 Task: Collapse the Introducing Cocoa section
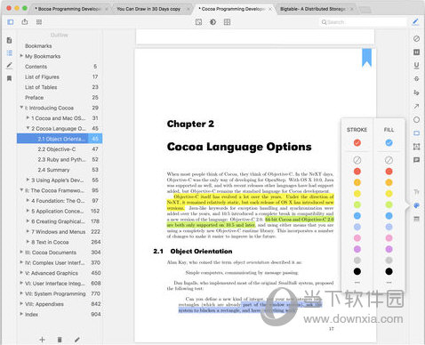click(21, 108)
